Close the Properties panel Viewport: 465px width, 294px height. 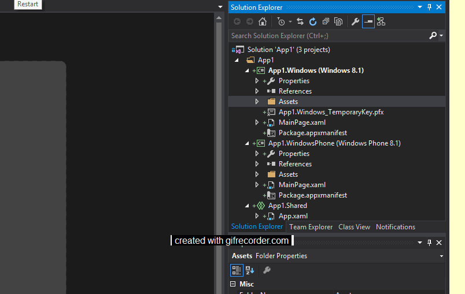(439, 243)
